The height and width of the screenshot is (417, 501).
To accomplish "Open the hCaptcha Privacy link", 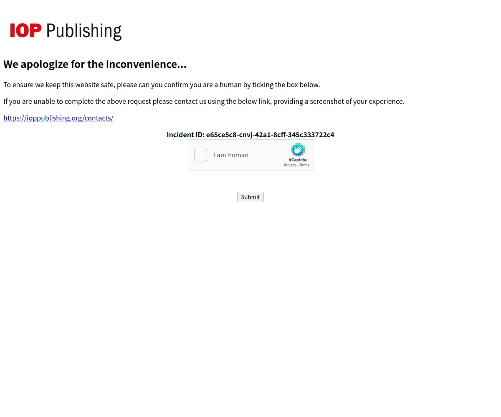I will click(290, 165).
